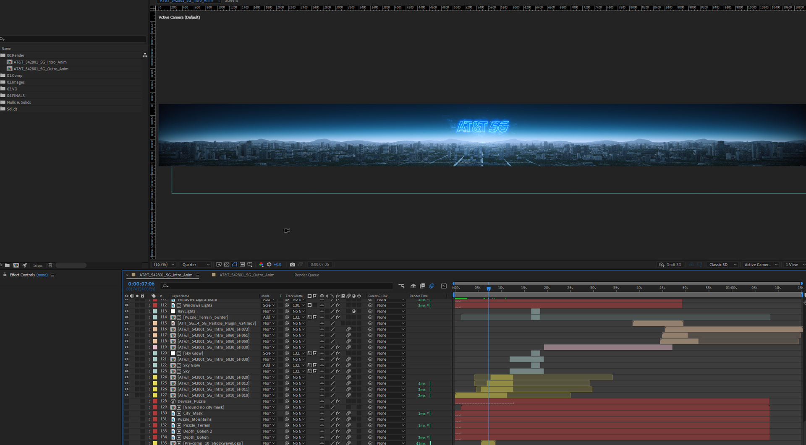
Task: Open blend mode dropdown for Sky Glow layer 122
Action: [269, 365]
